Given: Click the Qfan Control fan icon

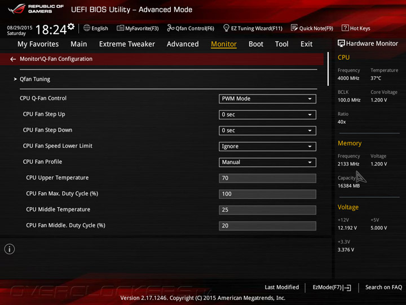Looking at the screenshot, I should coord(170,28).
